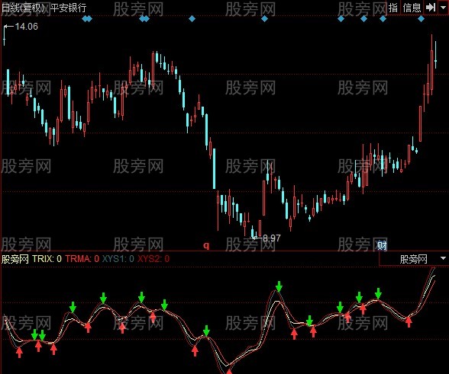This screenshot has height=374, width=449.
Task: Click the 8.97 low price label
Action: point(272,238)
